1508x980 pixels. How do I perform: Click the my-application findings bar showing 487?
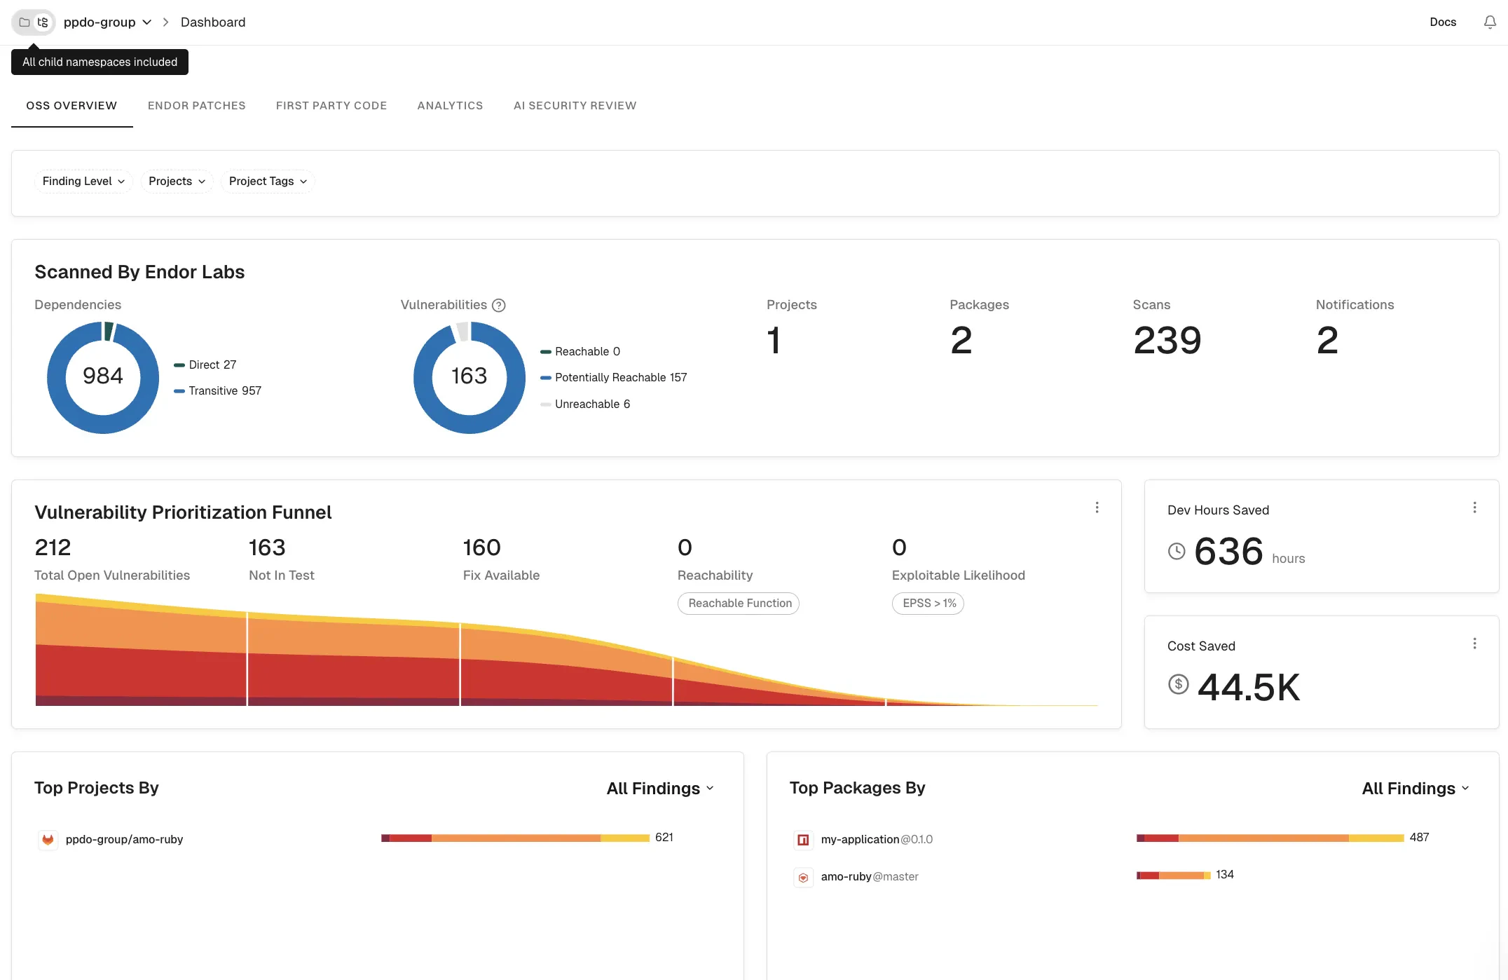tap(1270, 838)
